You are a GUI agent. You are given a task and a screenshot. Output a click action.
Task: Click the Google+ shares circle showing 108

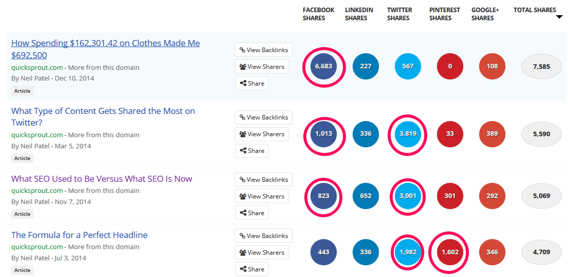492,66
